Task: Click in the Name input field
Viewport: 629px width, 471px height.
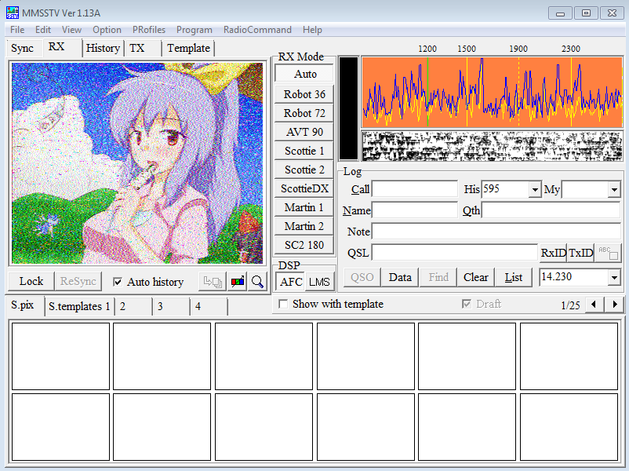Action: point(414,210)
